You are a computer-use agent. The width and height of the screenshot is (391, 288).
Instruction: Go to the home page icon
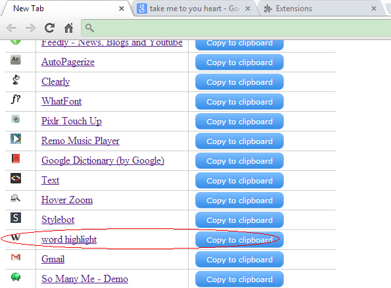click(x=69, y=28)
